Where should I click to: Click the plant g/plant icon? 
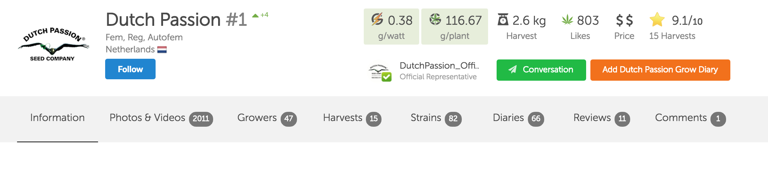[x=435, y=19]
